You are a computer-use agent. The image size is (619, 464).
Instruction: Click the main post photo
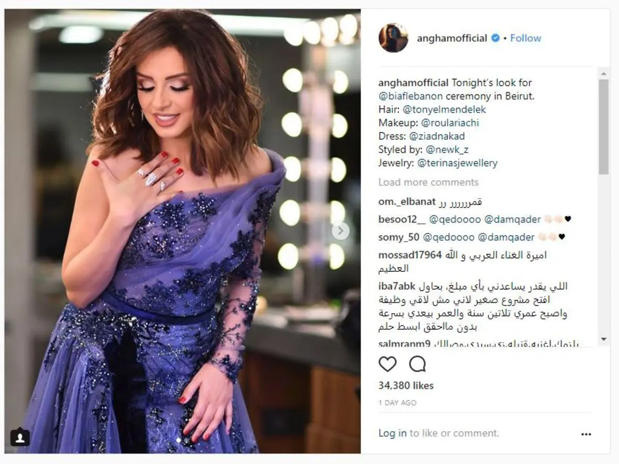[183, 231]
